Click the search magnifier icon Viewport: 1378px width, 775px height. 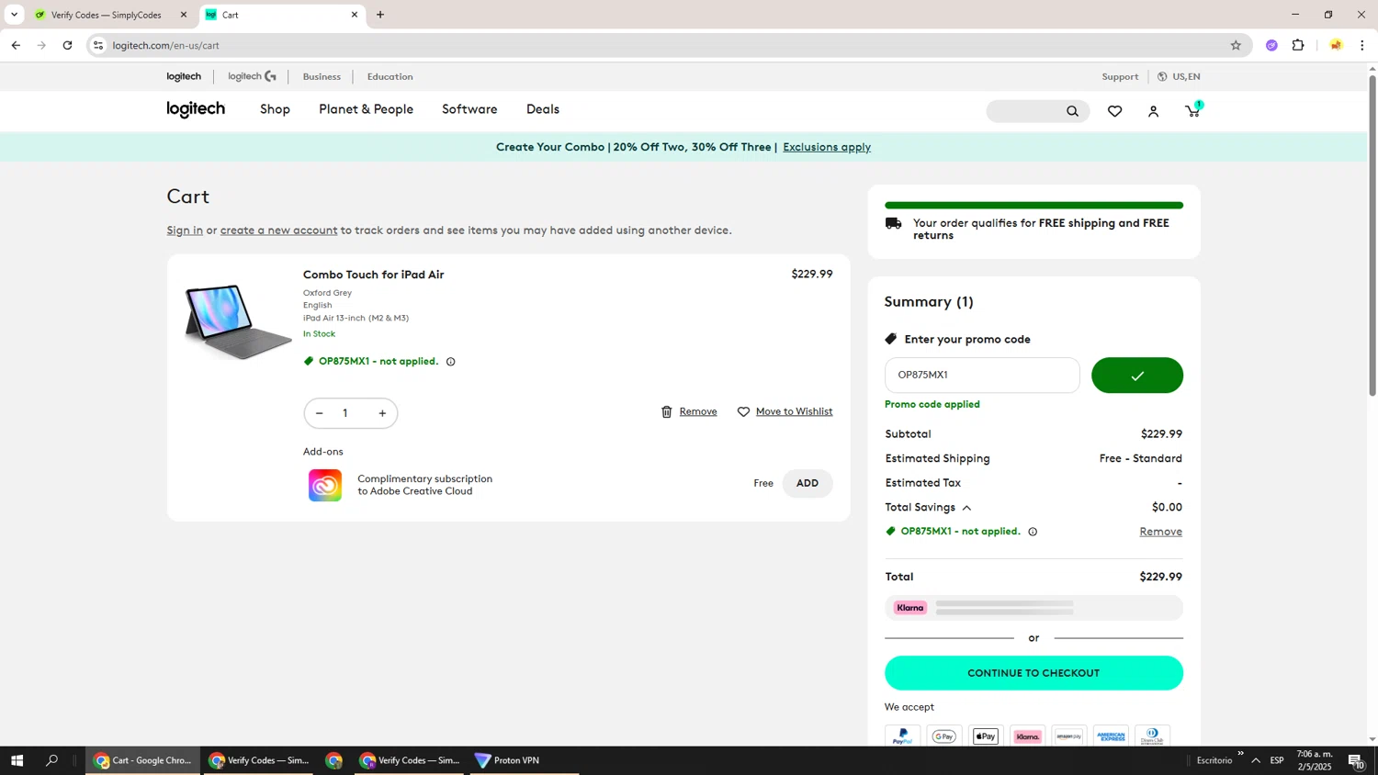1072,111
